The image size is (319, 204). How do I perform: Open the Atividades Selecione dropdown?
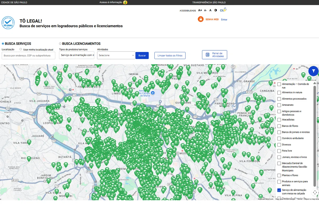coord(116,55)
